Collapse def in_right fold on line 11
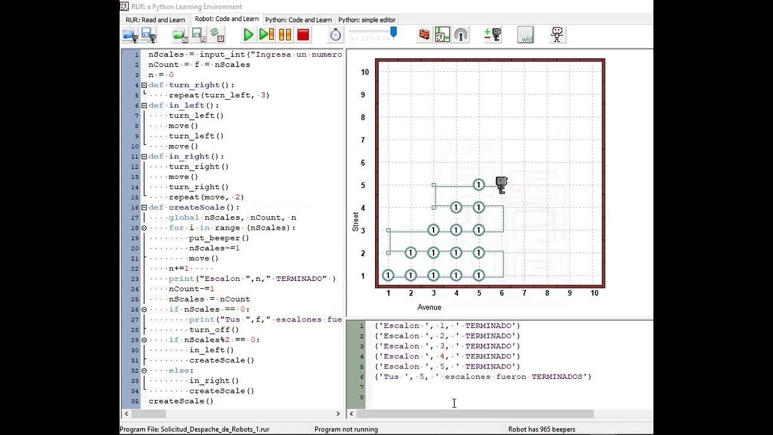 point(144,156)
